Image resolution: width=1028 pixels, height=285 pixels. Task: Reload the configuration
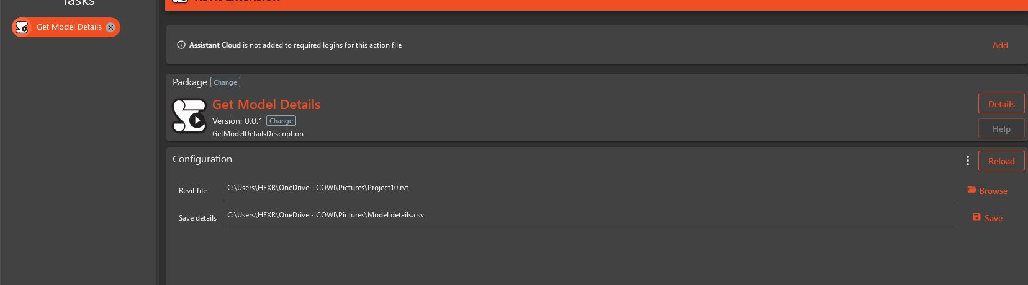1001,161
